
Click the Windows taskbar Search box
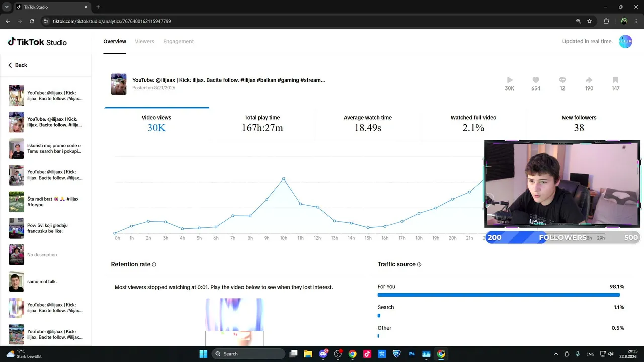pyautogui.click(x=249, y=354)
